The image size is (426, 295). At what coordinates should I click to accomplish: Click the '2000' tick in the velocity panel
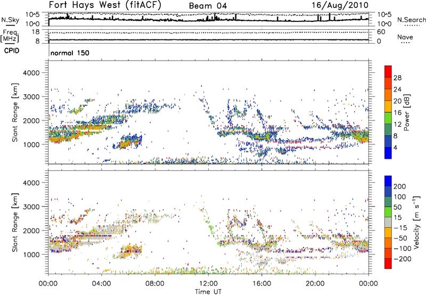[x=31, y=231]
